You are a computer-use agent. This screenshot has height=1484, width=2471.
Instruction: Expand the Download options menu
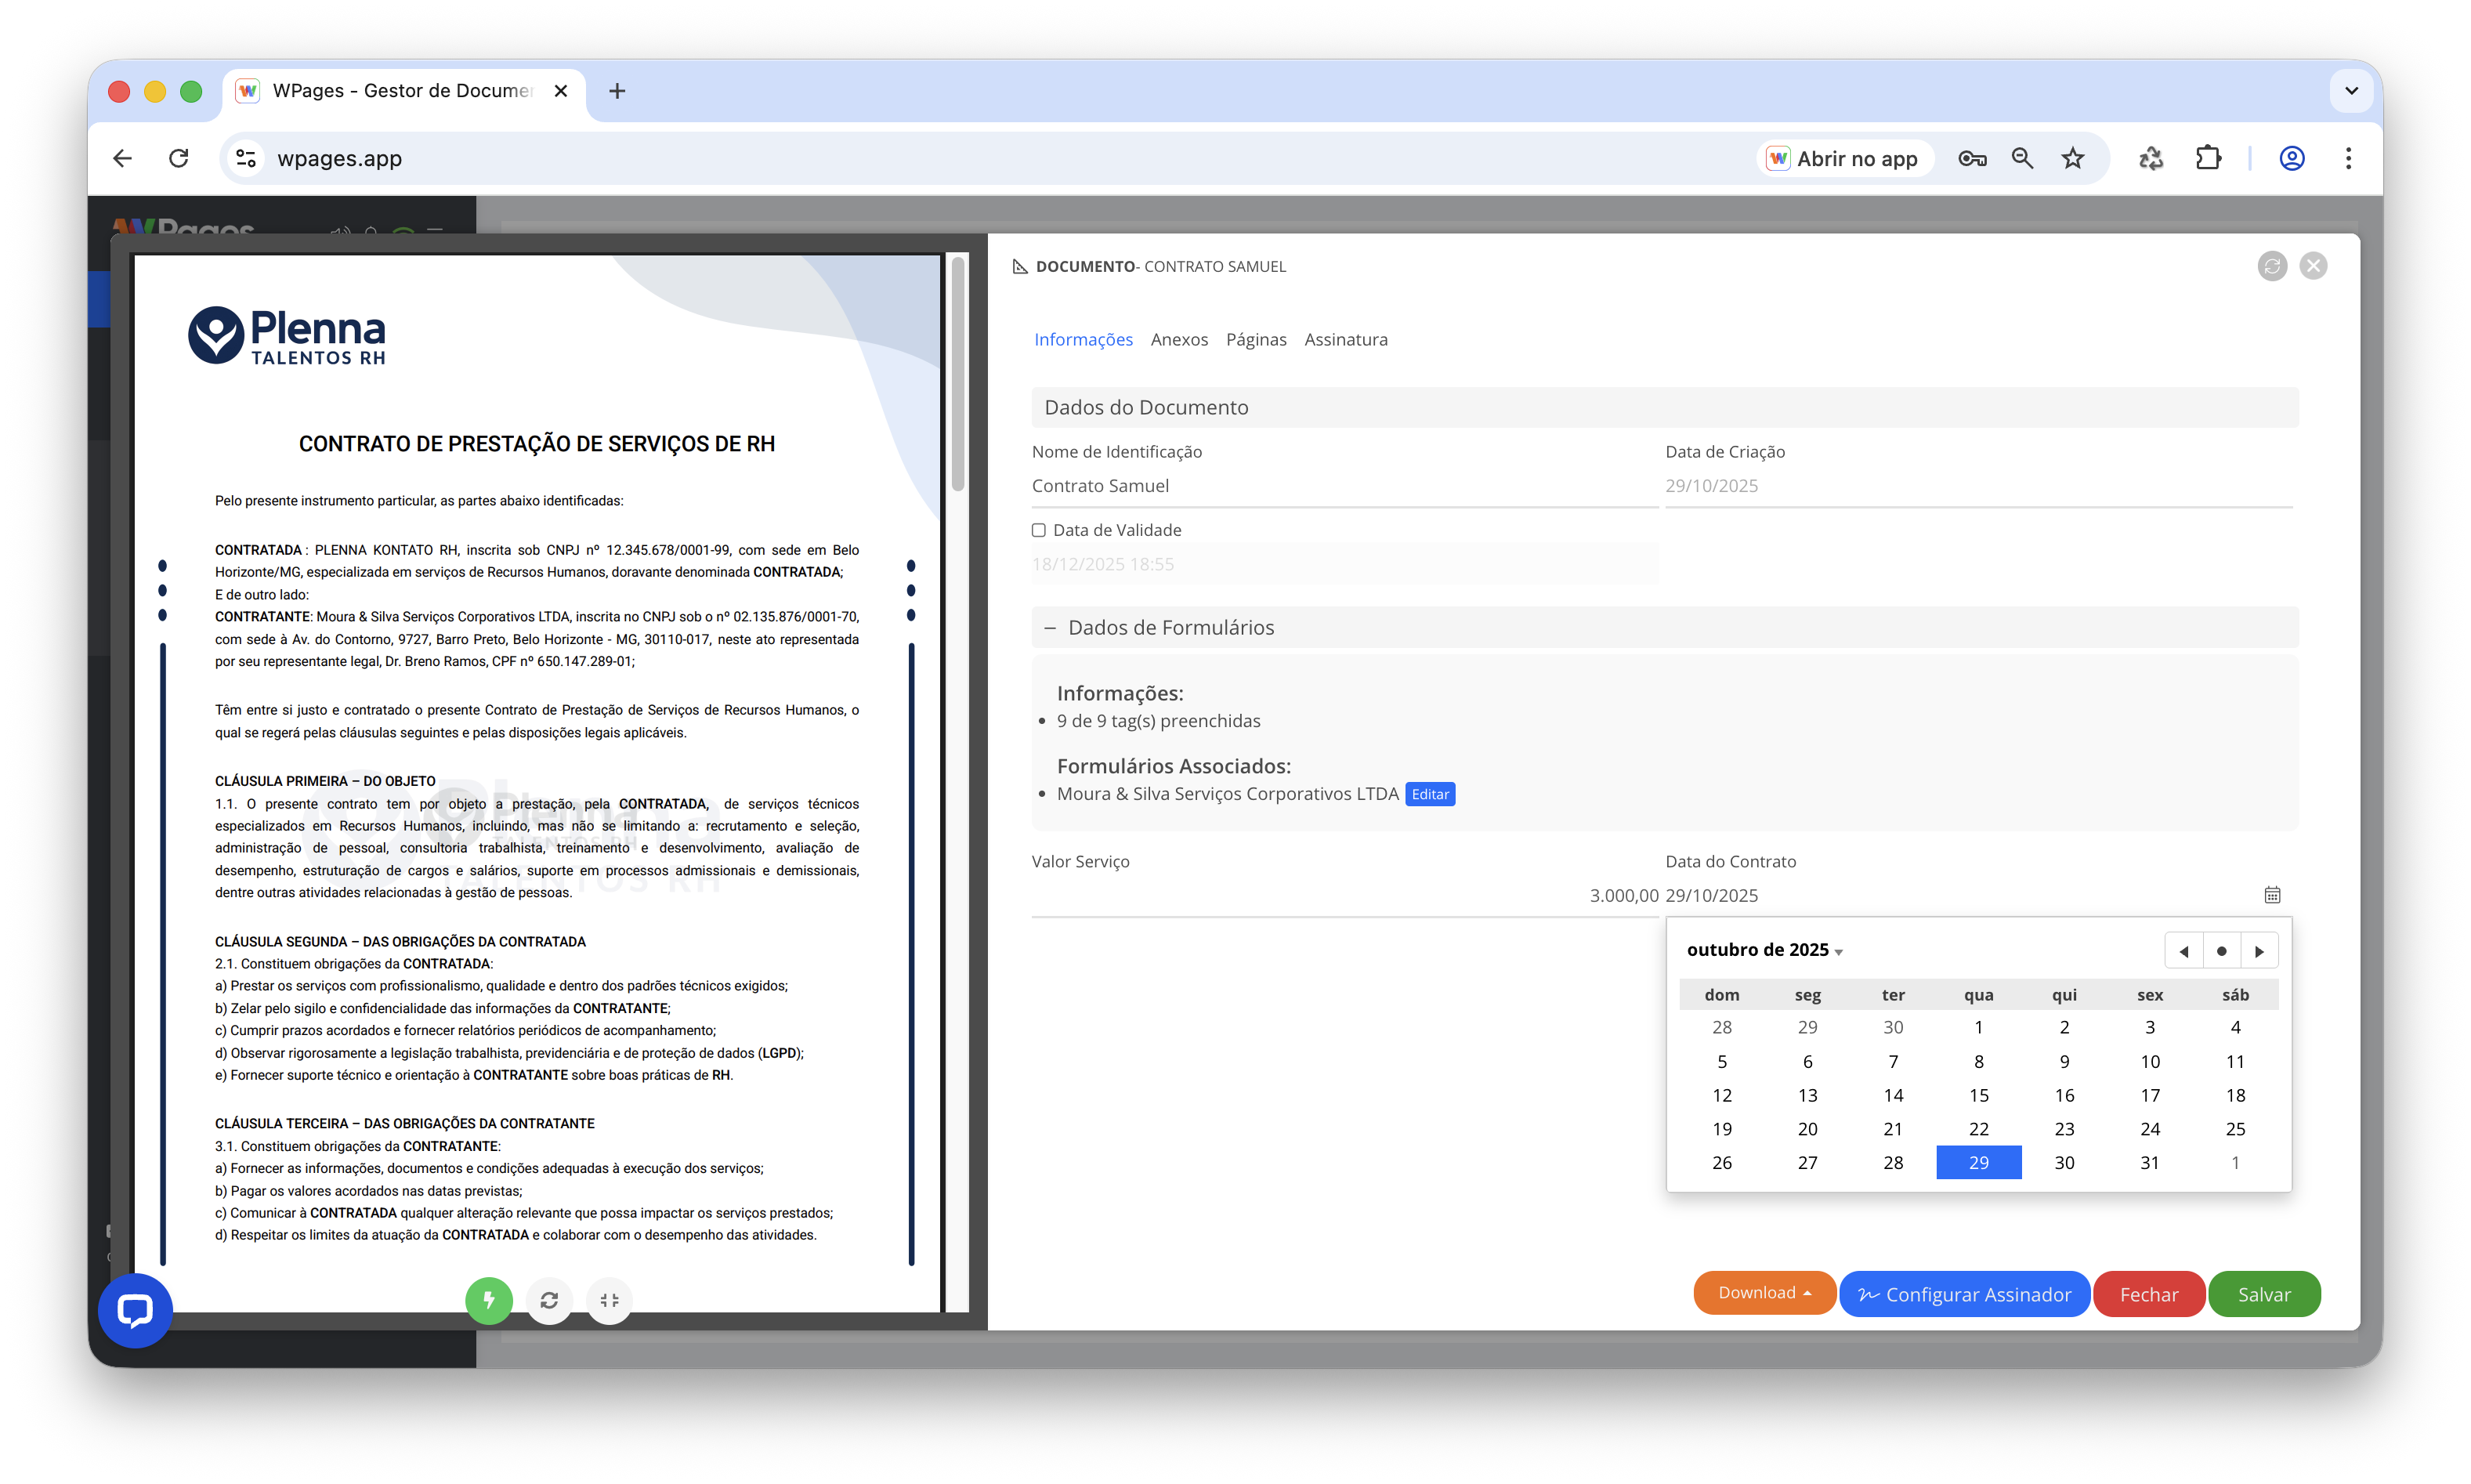click(x=1764, y=1292)
